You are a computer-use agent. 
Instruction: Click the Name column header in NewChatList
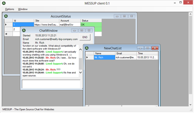104,53
